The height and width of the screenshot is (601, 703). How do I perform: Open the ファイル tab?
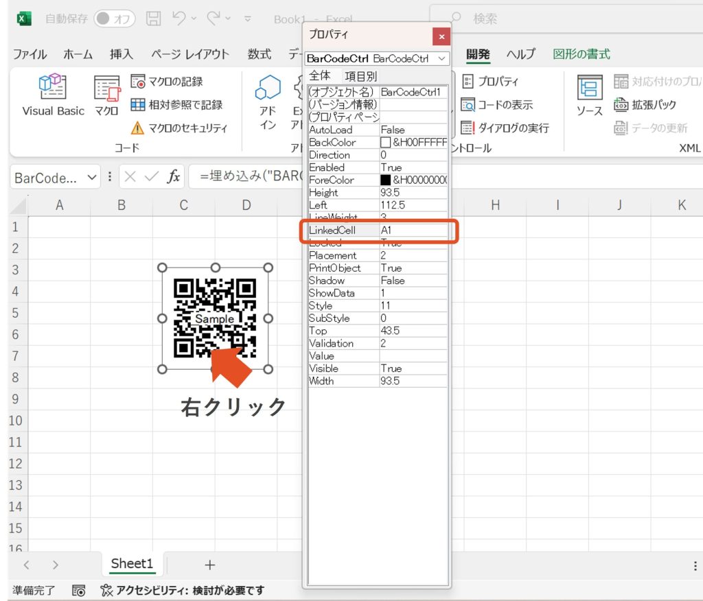coord(30,54)
